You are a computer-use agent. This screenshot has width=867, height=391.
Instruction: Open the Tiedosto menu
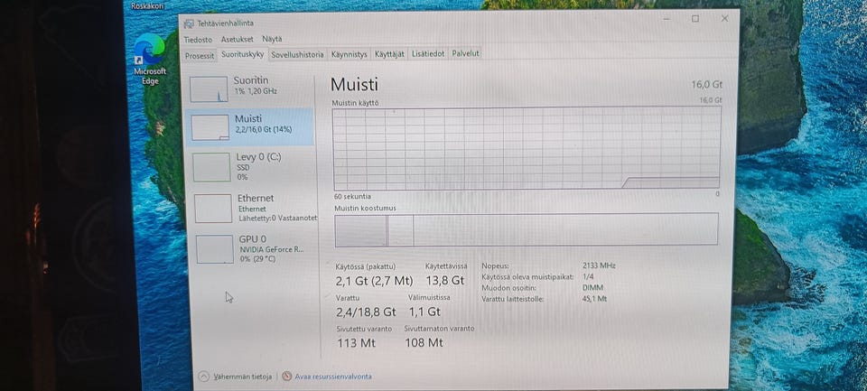pyautogui.click(x=198, y=39)
